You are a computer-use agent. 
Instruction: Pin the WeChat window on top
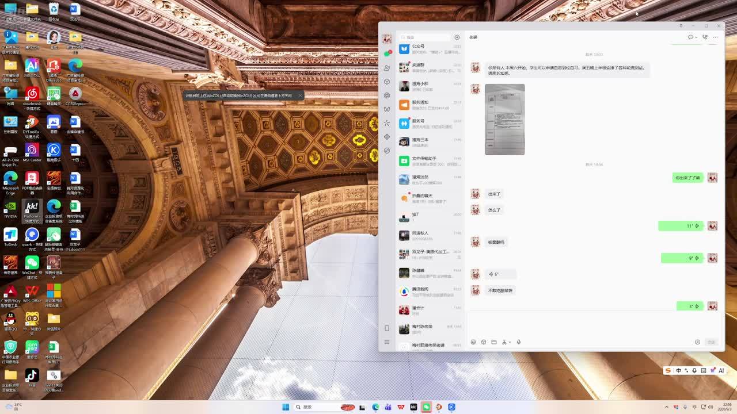coord(681,26)
